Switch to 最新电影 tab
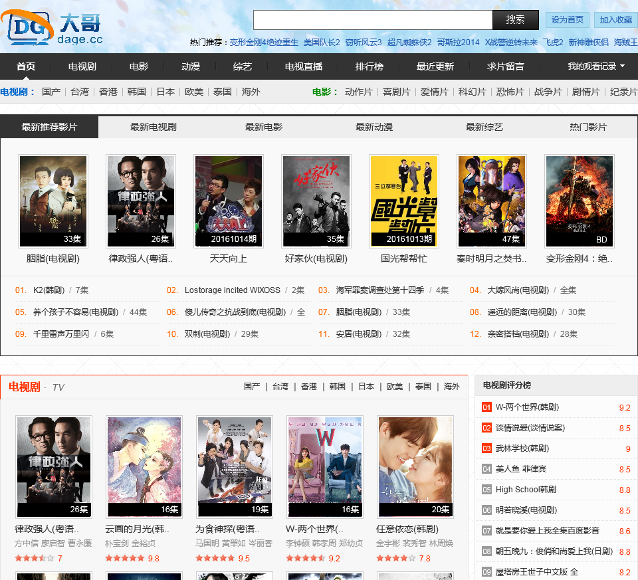The width and height of the screenshot is (638, 580). (264, 127)
